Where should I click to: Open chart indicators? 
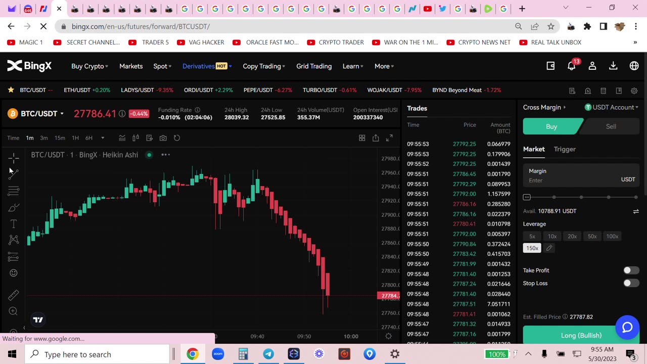122,138
